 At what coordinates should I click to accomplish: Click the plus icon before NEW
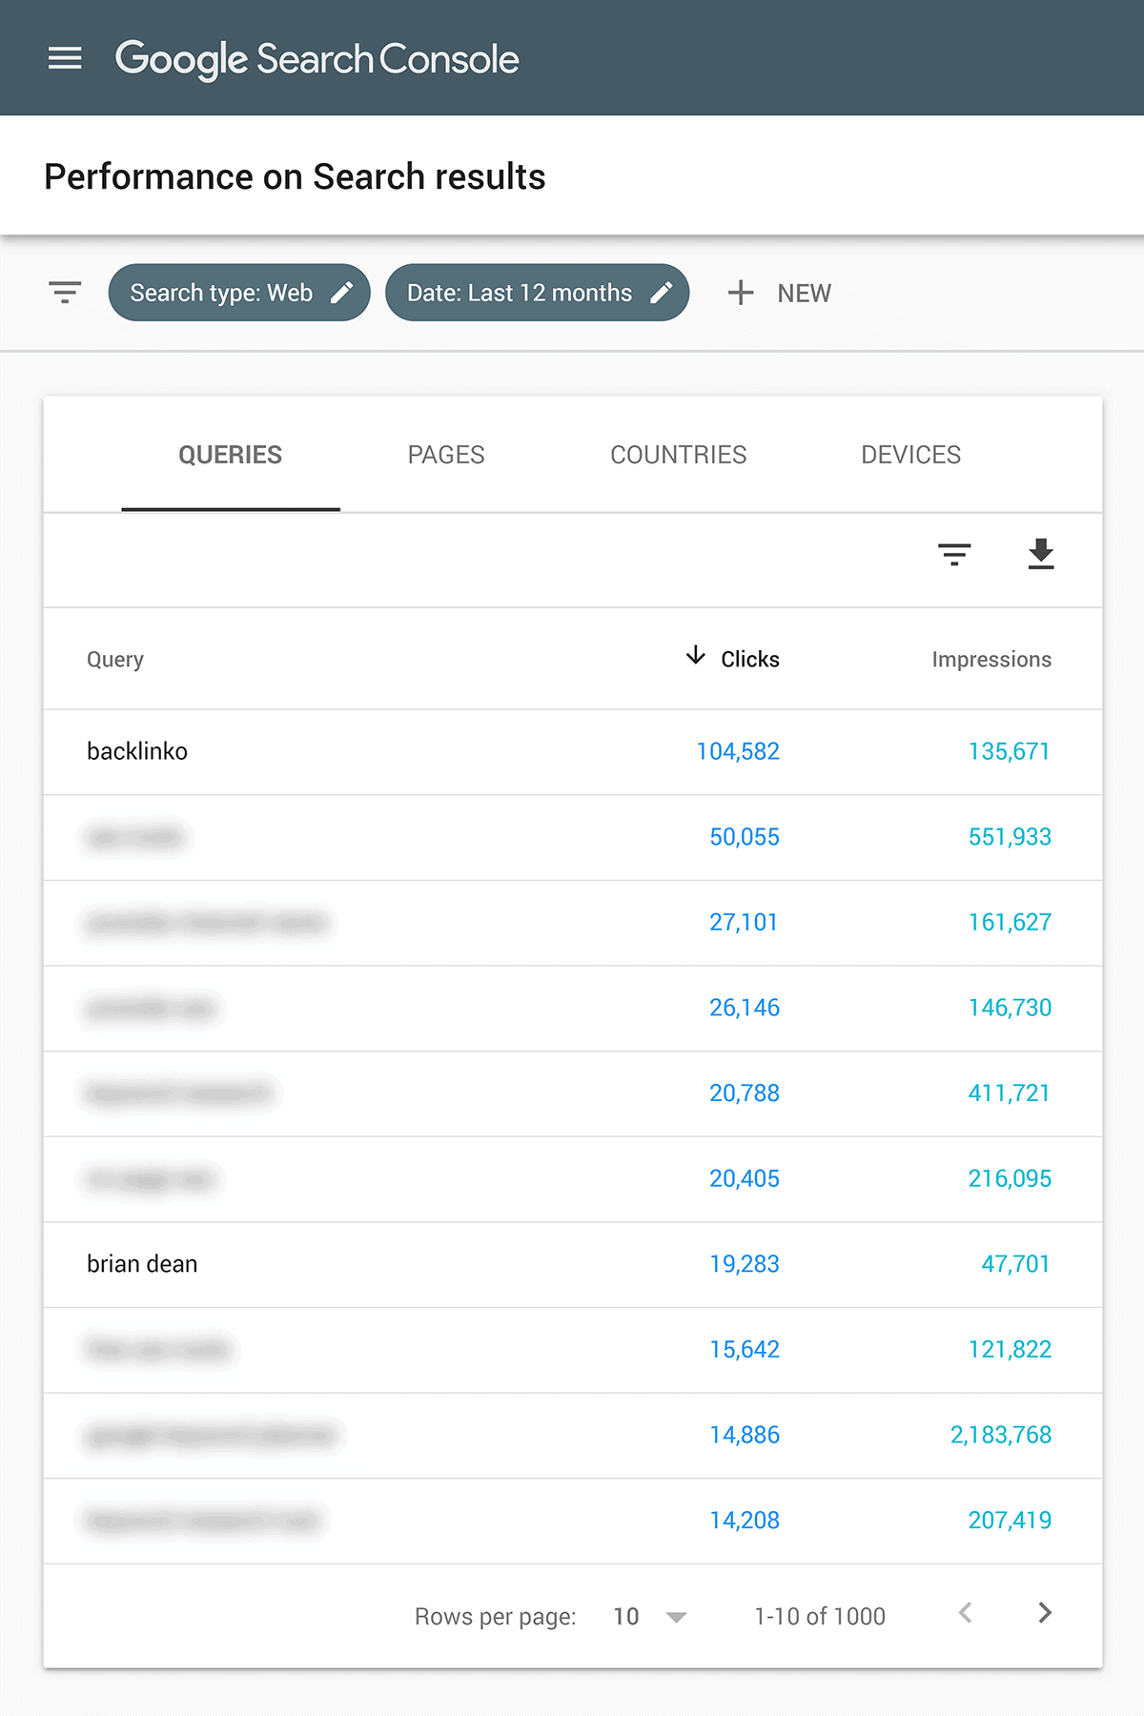[741, 293]
